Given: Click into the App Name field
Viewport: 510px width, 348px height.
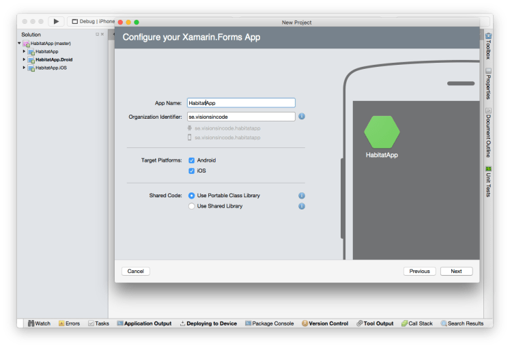Looking at the screenshot, I should tap(241, 103).
